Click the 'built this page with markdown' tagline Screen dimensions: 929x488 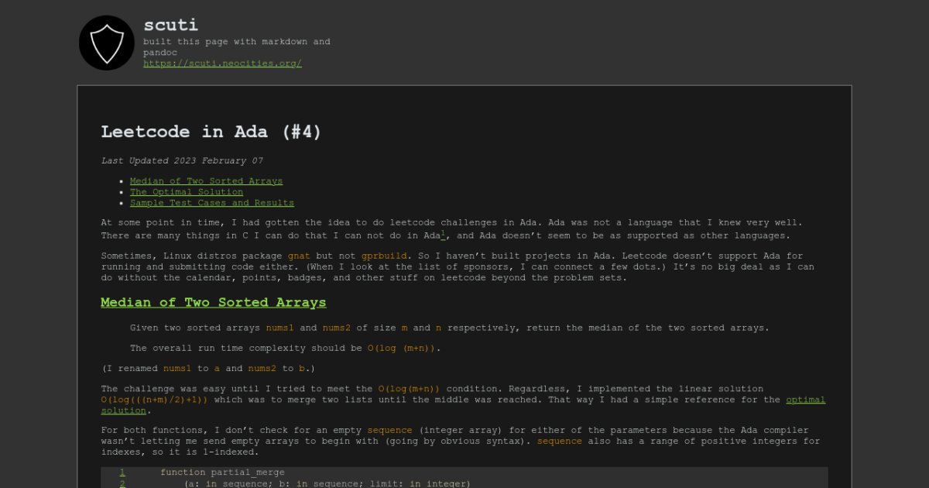coord(236,42)
